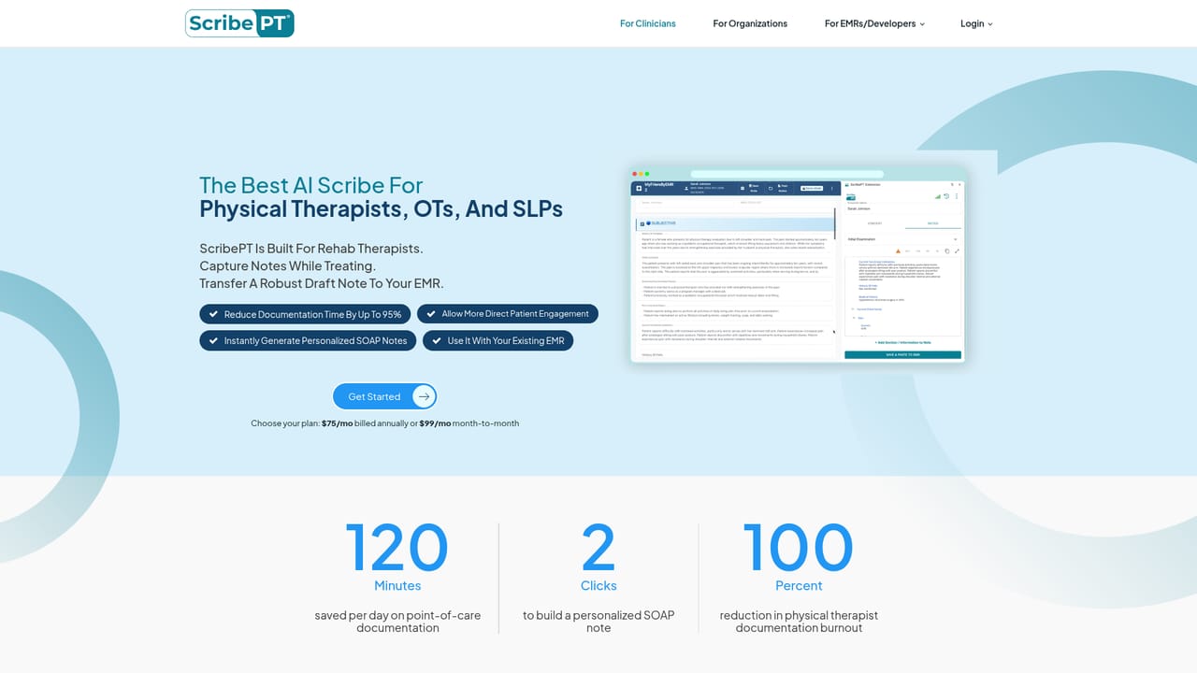
Task: Expand the For EMRs/Developers menu
Action: click(874, 23)
